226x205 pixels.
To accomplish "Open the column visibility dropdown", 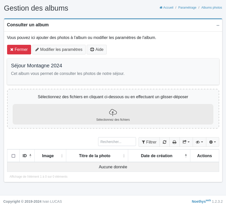I will pyautogui.click(x=199, y=142).
